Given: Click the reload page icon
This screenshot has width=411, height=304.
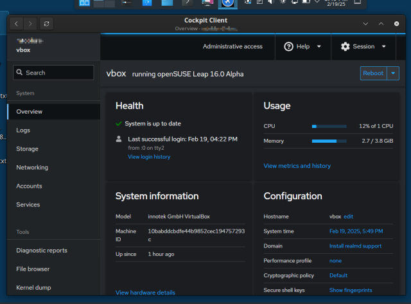Looking at the screenshot, I should click(47, 24).
